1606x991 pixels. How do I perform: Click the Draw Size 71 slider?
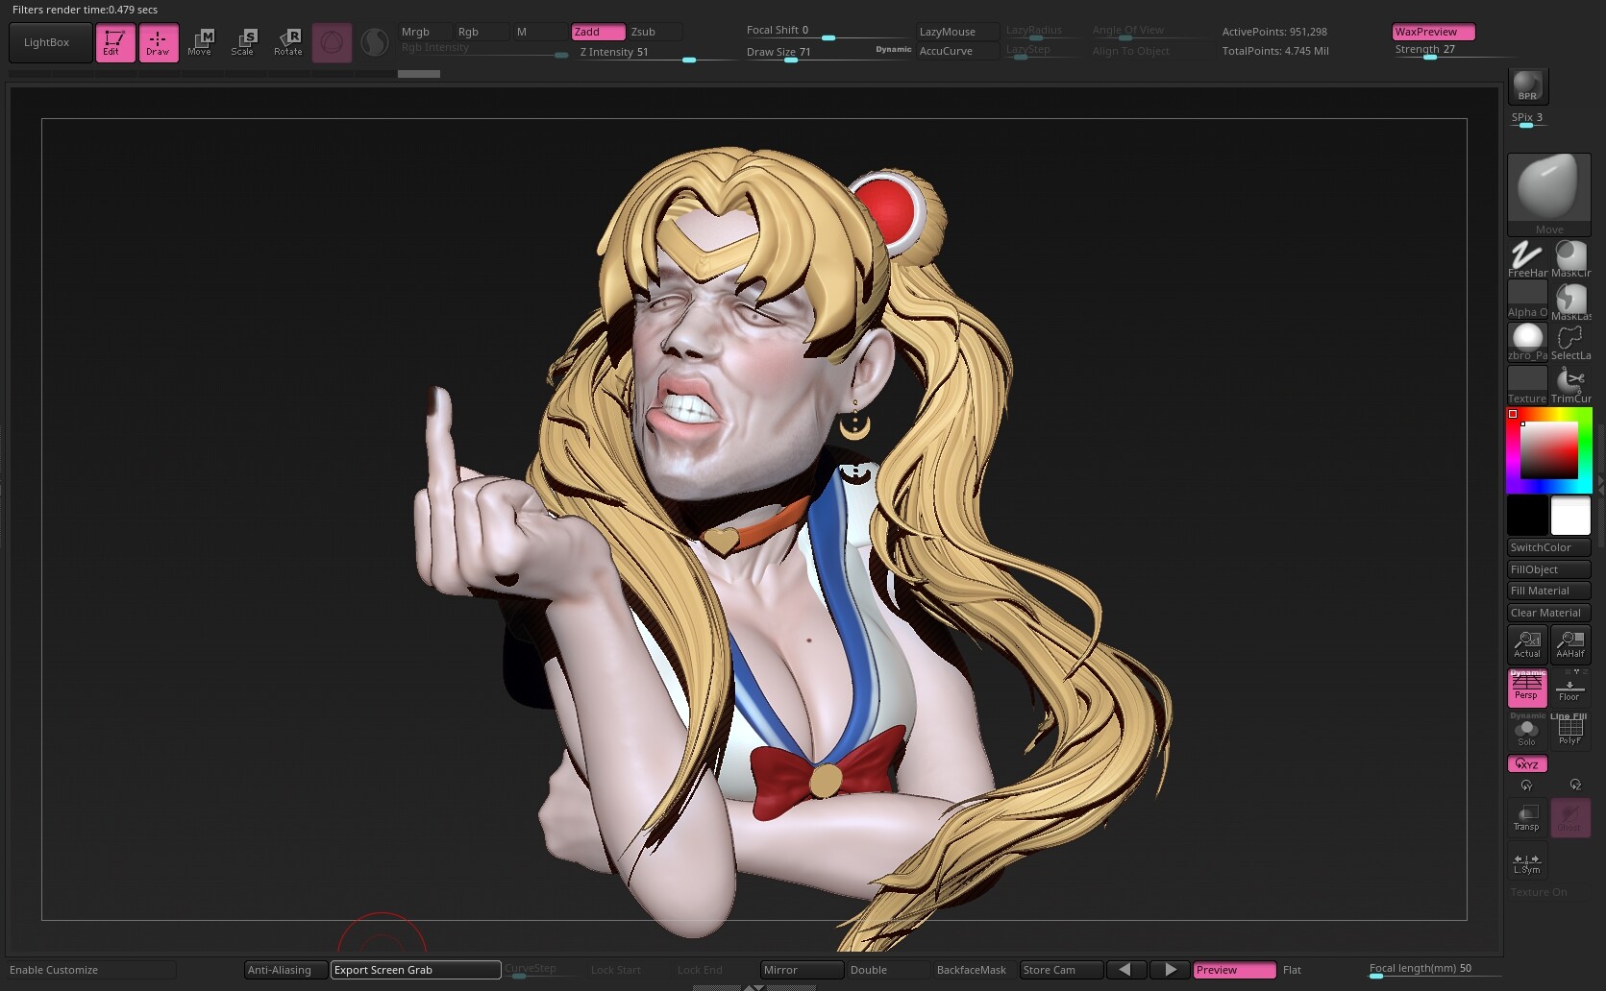point(828,52)
